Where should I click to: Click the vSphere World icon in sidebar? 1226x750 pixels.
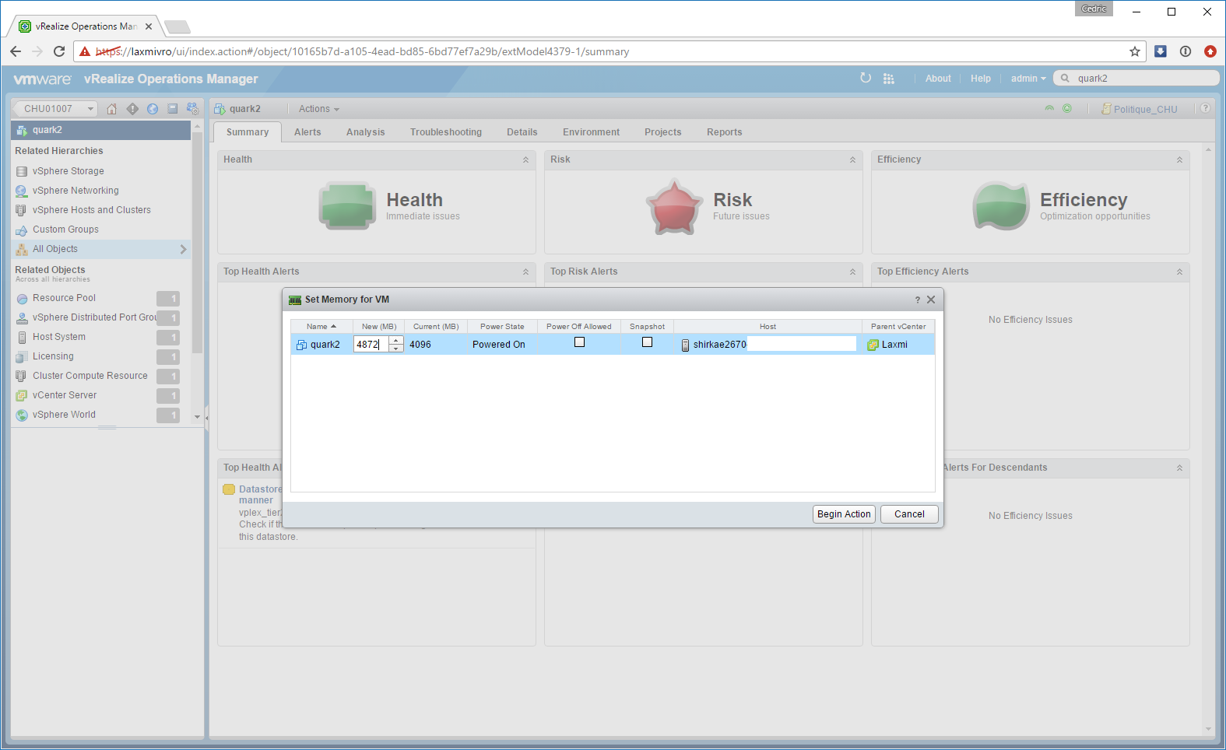tap(22, 415)
